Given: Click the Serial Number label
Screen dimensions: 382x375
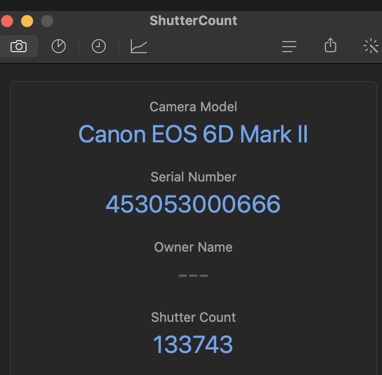Looking at the screenshot, I should pos(193,177).
